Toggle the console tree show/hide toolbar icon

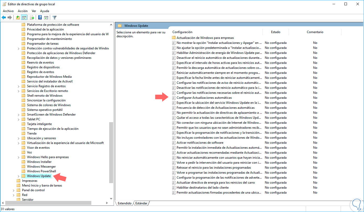click(x=24, y=18)
